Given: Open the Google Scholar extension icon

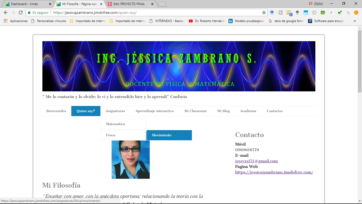Looking at the screenshot, I should 272,12.
